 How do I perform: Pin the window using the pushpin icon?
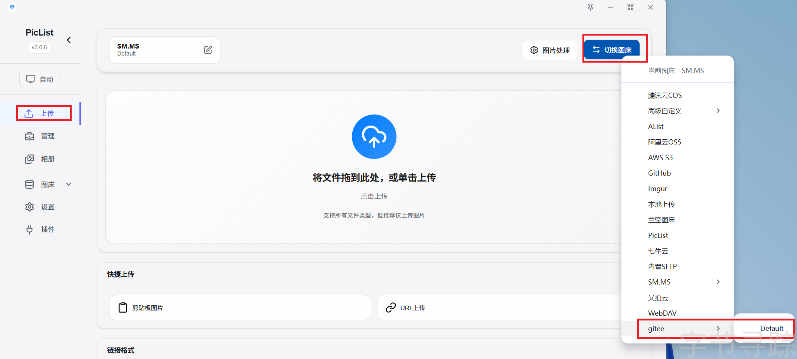[x=590, y=7]
